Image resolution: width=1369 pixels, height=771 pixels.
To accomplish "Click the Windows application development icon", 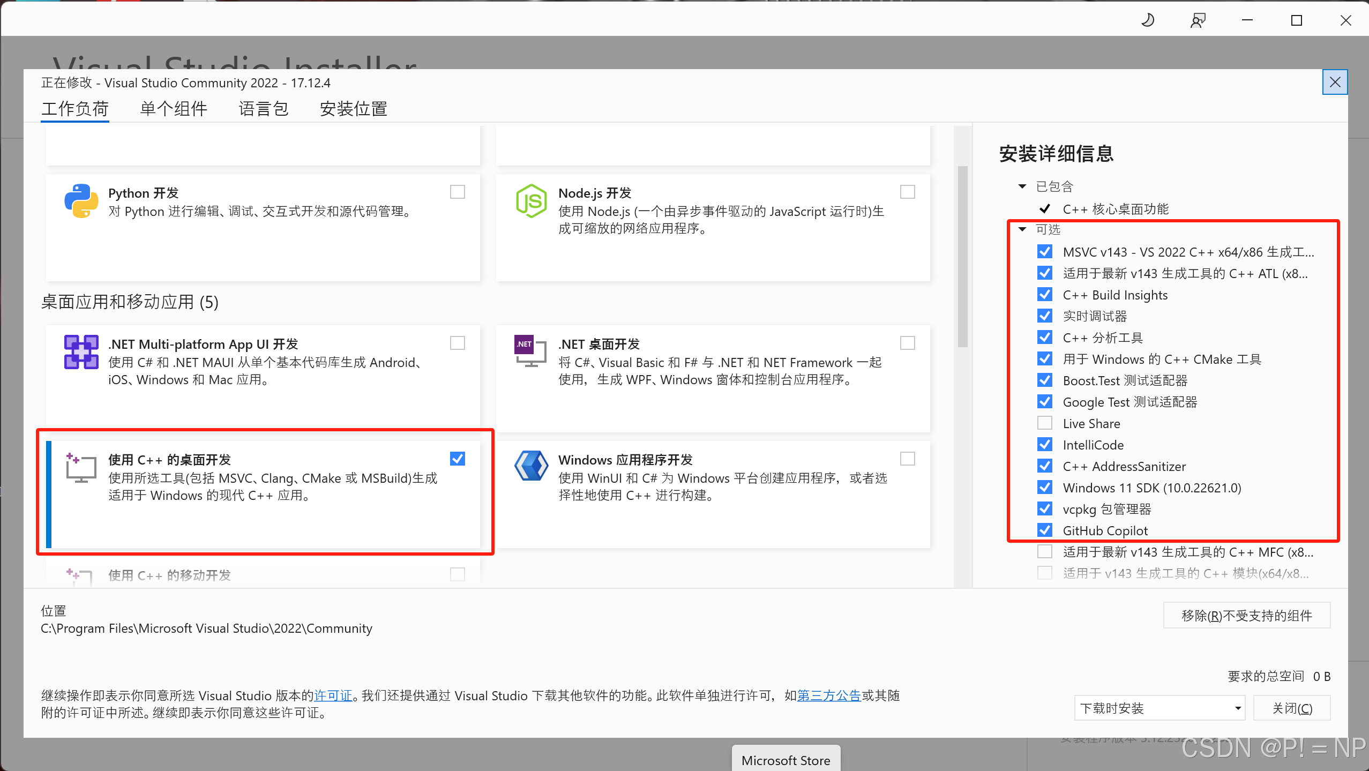I will [x=531, y=466].
